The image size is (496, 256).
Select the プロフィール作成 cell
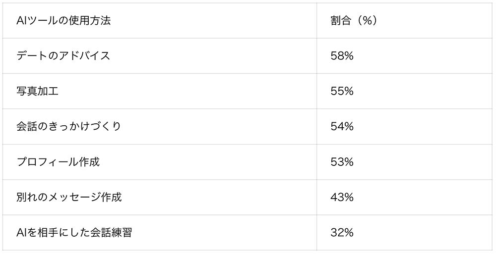(x=58, y=162)
